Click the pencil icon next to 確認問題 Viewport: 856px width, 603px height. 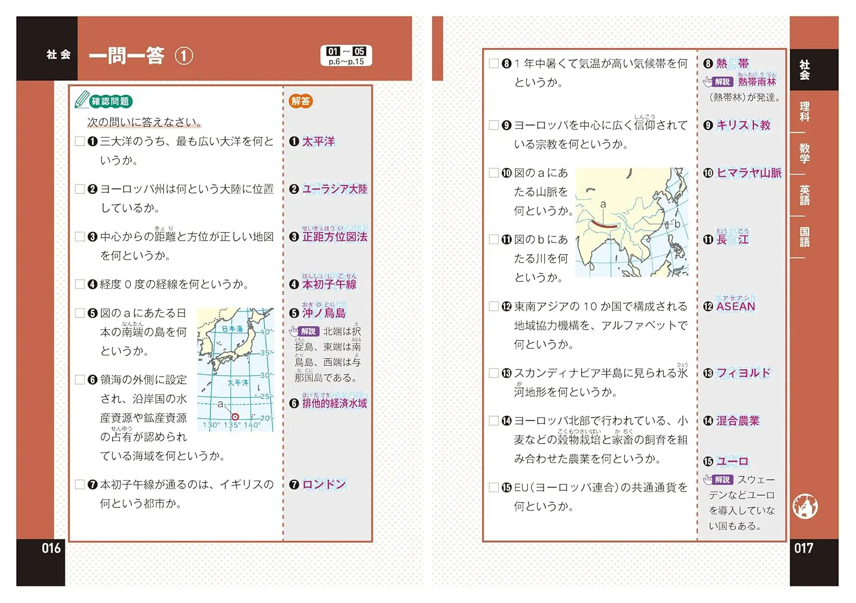tap(82, 99)
